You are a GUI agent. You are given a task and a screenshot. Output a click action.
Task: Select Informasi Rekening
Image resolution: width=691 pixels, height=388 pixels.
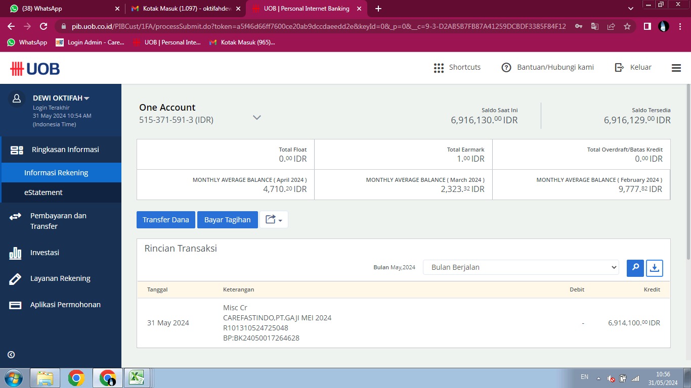pos(61,173)
